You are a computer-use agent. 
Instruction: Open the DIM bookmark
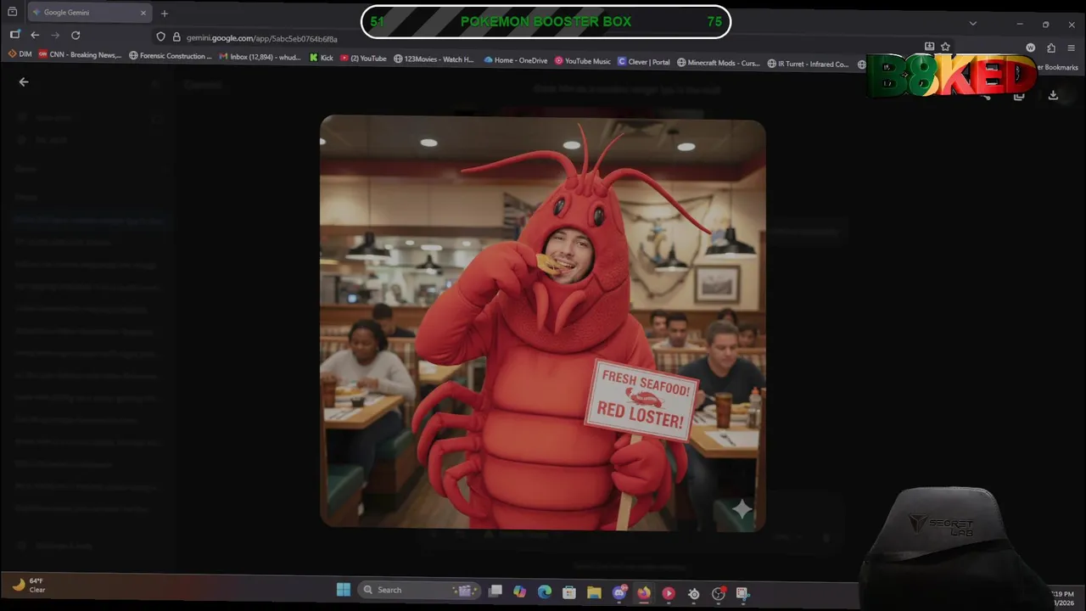click(x=20, y=54)
